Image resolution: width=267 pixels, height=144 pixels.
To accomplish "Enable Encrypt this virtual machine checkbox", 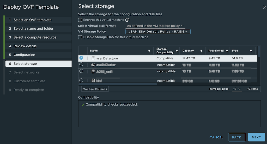I will point(80,20).
